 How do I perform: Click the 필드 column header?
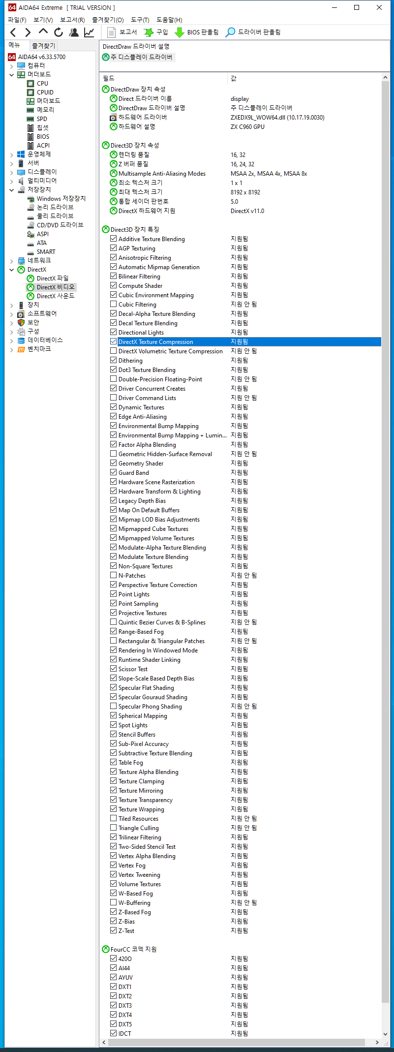pos(163,79)
